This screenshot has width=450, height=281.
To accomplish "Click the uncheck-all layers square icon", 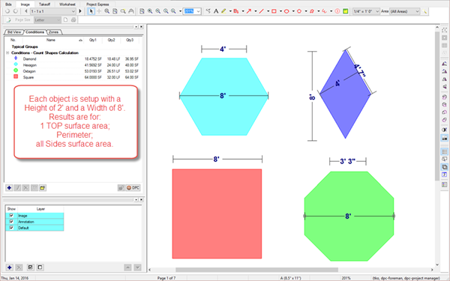I will pyautogui.click(x=40, y=268).
